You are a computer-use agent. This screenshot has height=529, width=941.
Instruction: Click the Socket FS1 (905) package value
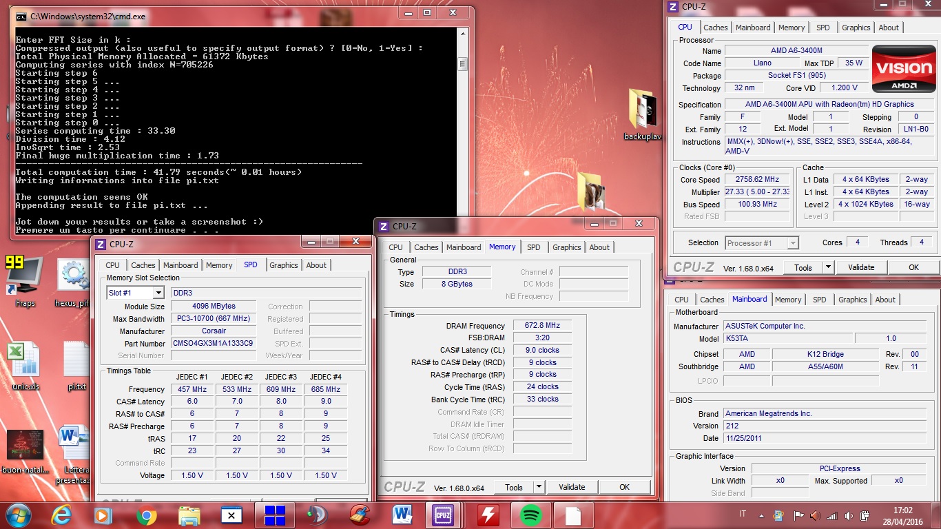796,76
